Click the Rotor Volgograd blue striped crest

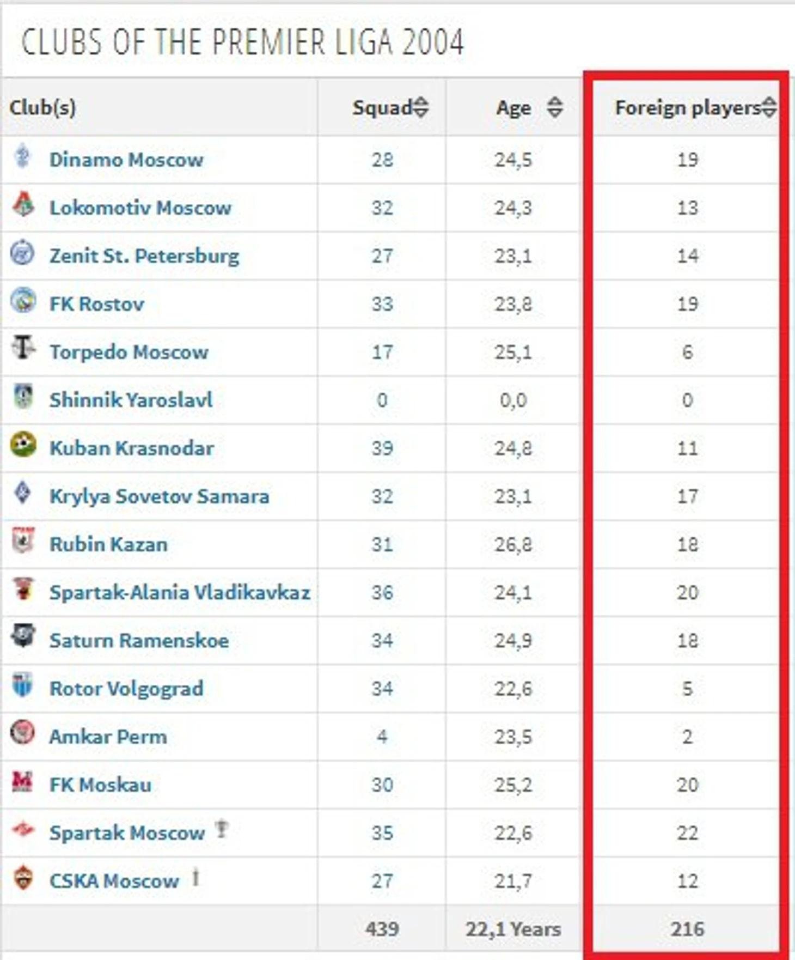[23, 685]
